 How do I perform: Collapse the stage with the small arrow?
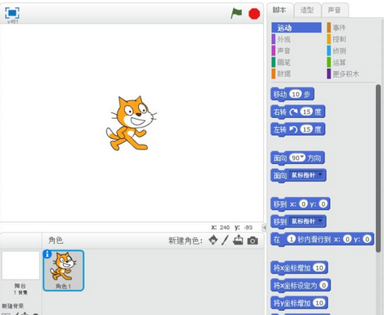tap(265, 228)
